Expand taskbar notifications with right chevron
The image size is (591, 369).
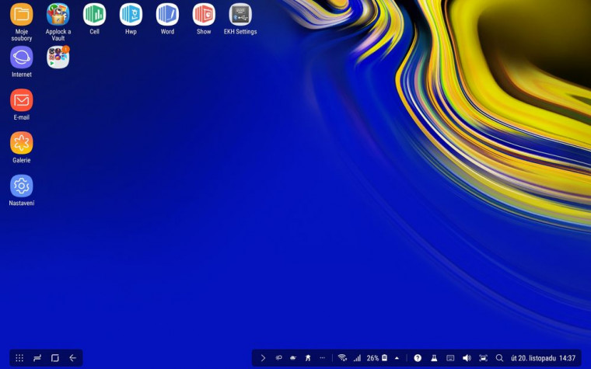tap(263, 358)
